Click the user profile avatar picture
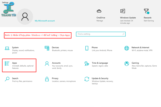The width and height of the screenshot is (161, 107). tap(25, 17)
